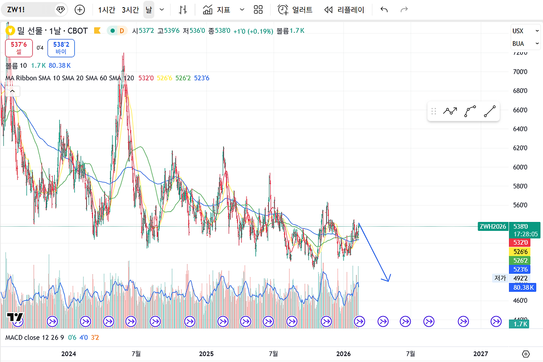Image resolution: width=543 pixels, height=362 pixels.
Task: Select the straight trend line tool
Action: point(490,111)
